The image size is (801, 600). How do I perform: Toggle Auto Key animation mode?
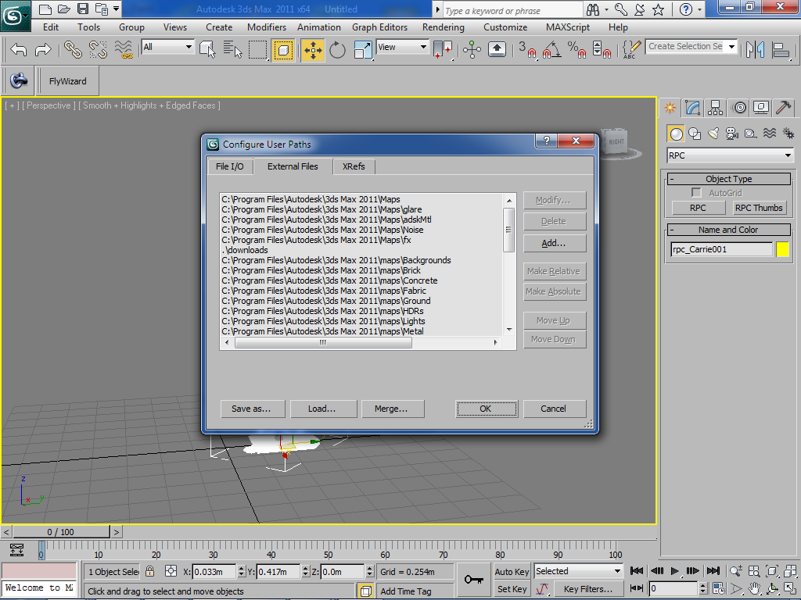click(512, 572)
